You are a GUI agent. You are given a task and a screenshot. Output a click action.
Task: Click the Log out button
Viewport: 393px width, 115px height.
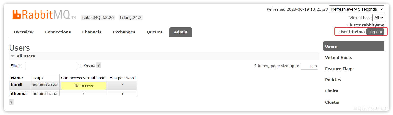coord(375,32)
